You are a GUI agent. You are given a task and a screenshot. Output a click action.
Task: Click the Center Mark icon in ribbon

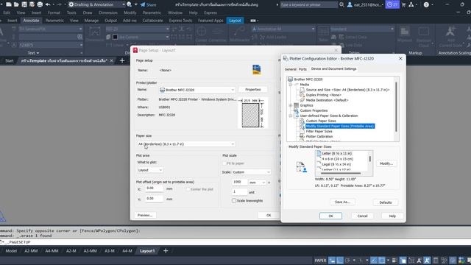tap(201, 31)
